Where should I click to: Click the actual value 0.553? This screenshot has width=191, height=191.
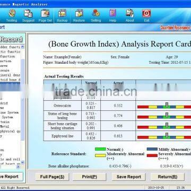click(118, 106)
